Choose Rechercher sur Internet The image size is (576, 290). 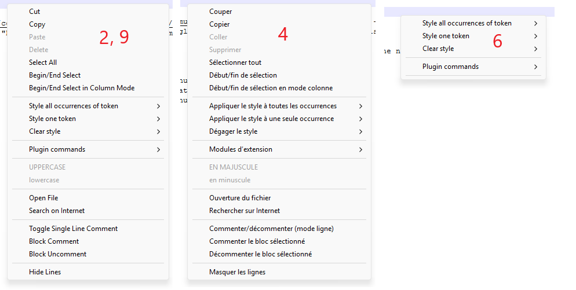[x=245, y=211]
